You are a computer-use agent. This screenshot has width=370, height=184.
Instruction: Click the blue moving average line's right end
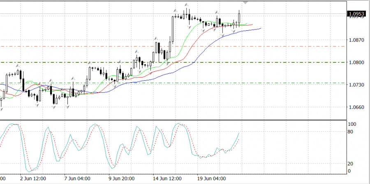point(260,28)
